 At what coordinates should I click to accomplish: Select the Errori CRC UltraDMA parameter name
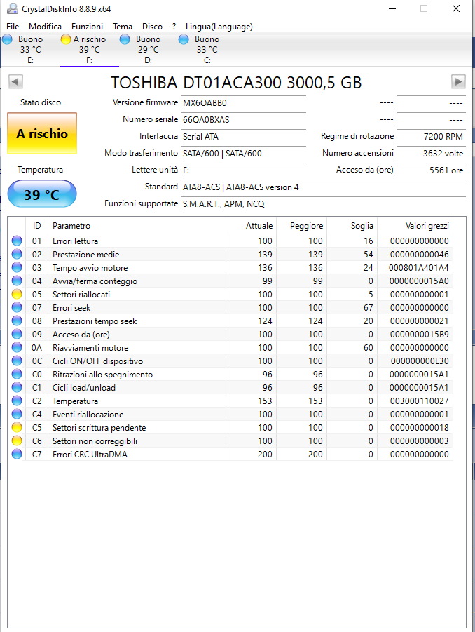tap(90, 455)
